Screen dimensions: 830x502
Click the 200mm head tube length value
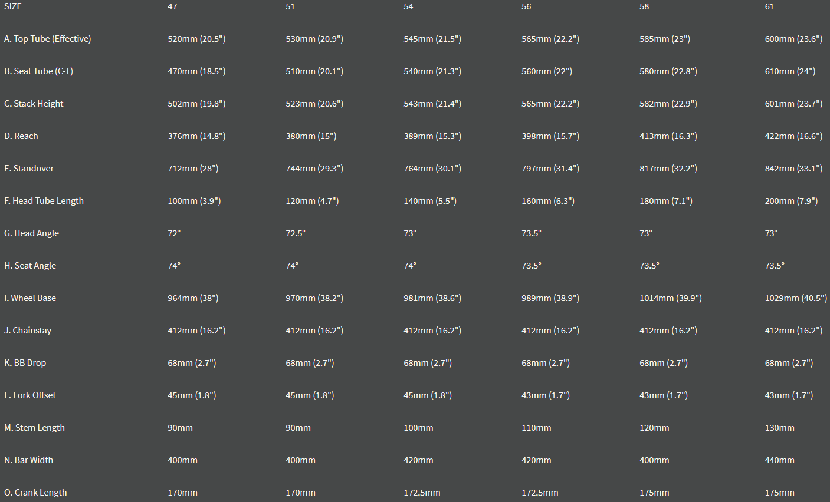point(791,201)
